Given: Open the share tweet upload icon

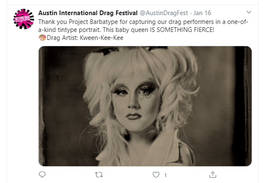Looking at the screenshot, I should click(213, 175).
